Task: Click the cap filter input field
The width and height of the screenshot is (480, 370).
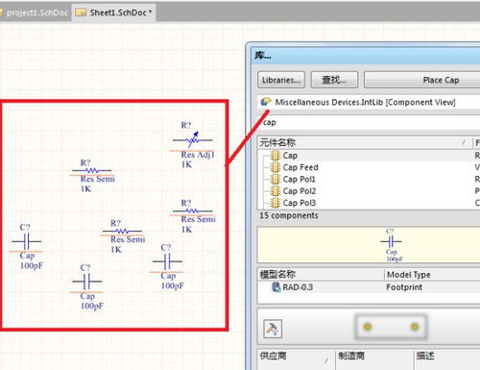Action: point(369,122)
